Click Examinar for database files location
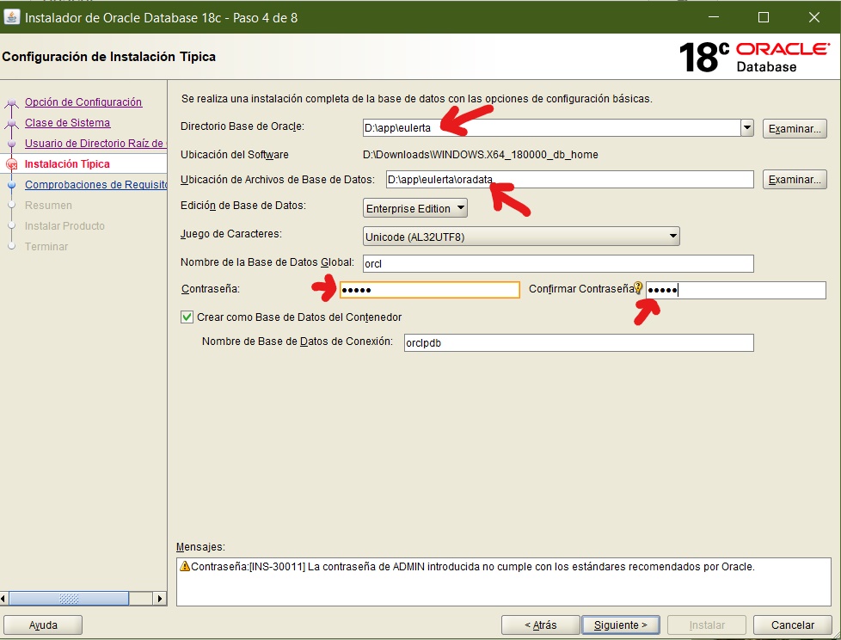This screenshot has width=841, height=640. coord(795,179)
